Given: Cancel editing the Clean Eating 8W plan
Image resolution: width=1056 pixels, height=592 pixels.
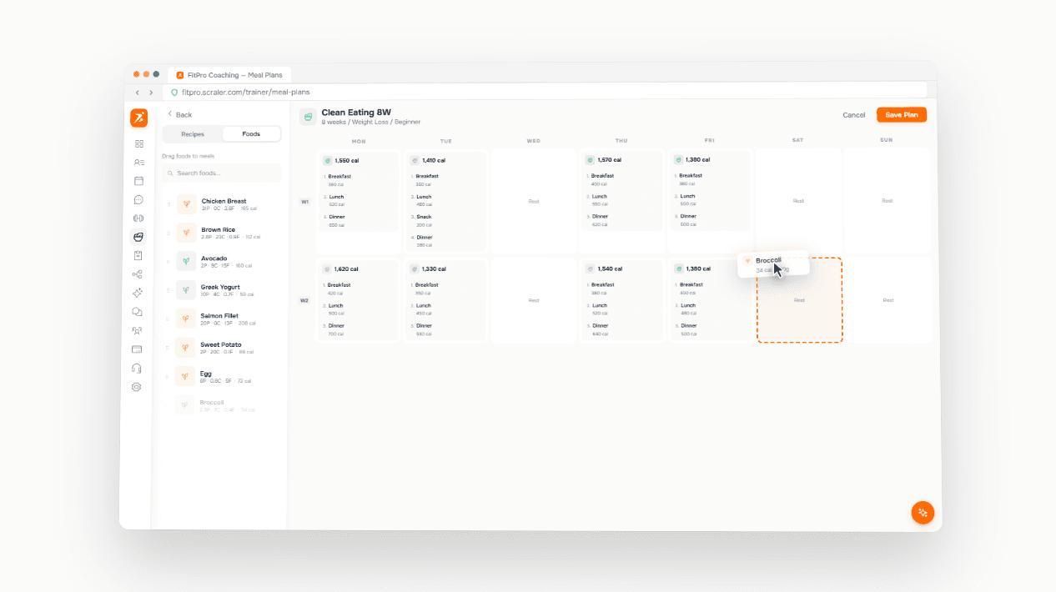Looking at the screenshot, I should pos(853,114).
